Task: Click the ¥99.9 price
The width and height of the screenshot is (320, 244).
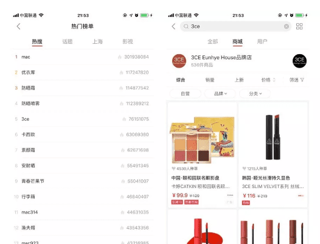Action: [x=180, y=195]
